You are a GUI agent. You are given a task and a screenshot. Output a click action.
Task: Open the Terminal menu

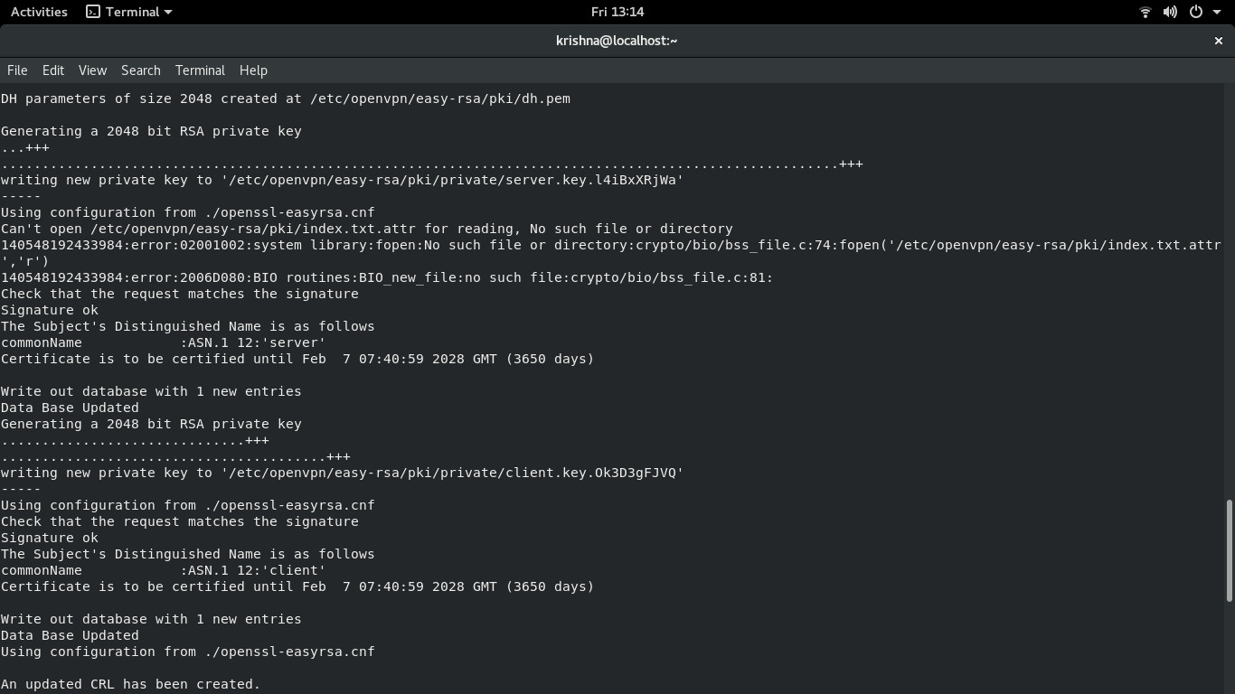coord(199,70)
